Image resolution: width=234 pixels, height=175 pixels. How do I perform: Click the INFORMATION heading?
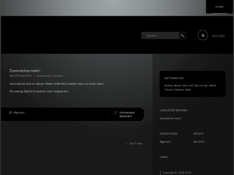coord(174,78)
